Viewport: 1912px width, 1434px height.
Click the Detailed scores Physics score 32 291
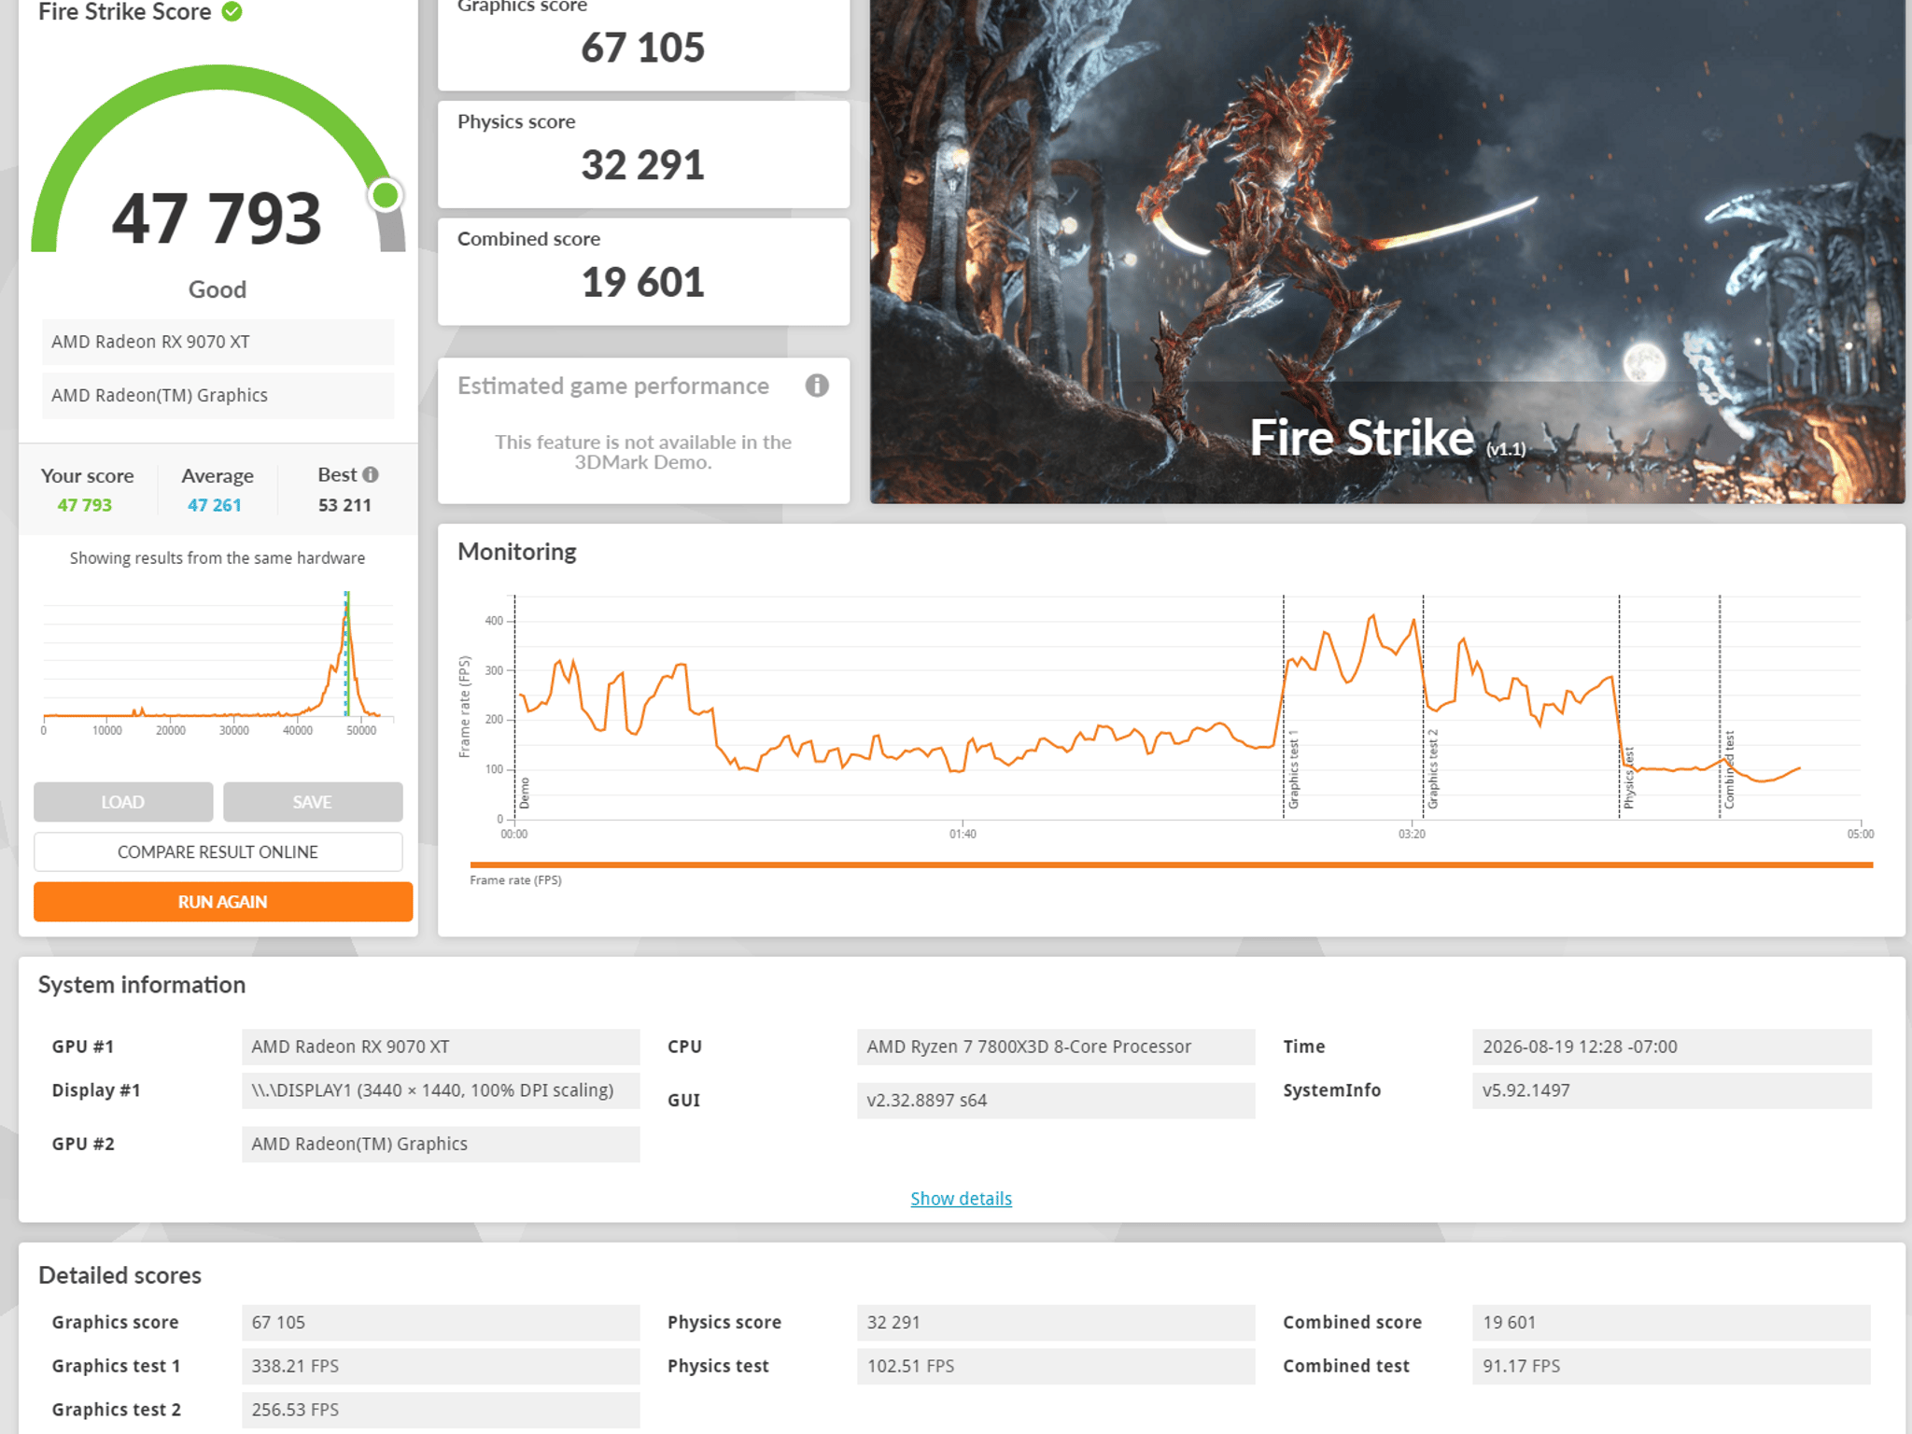tap(1056, 1322)
